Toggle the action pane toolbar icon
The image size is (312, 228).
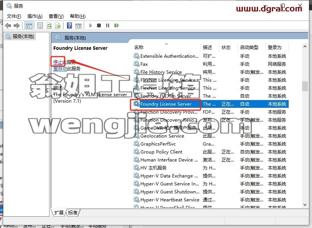[x=78, y=25]
